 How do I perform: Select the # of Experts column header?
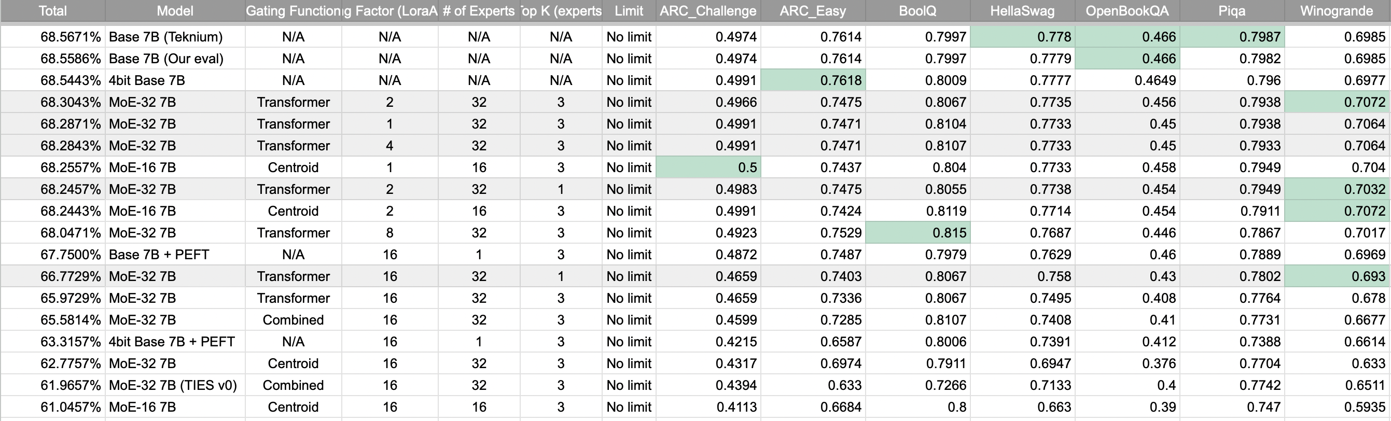pos(478,11)
